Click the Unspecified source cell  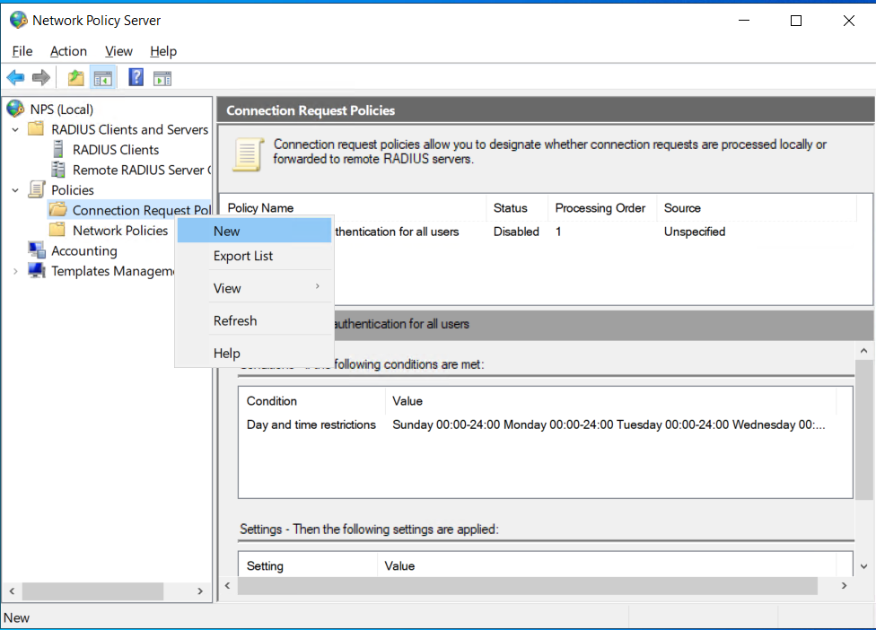point(695,232)
